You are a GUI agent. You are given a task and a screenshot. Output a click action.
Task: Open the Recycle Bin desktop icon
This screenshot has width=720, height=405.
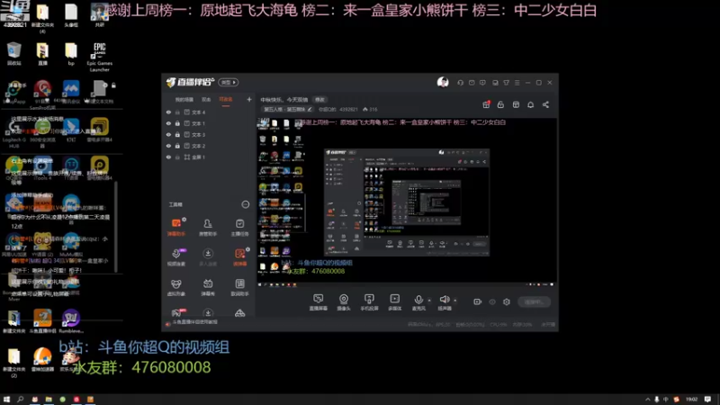[x=14, y=54]
